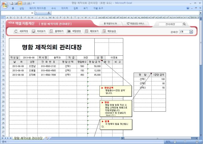This screenshot has width=203, height=144.
Task: Select the 12,000 amount cell
Action: coord(95,71)
